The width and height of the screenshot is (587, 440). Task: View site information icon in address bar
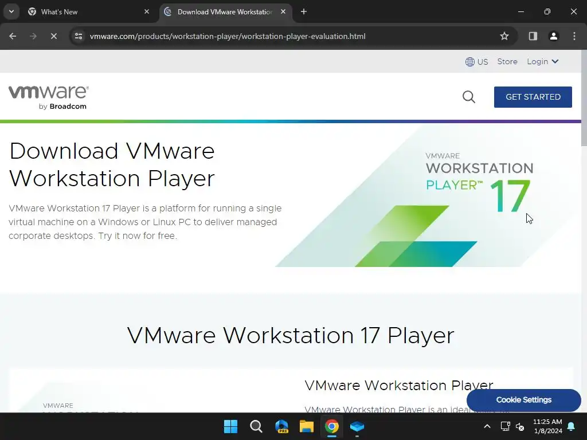[79, 36]
